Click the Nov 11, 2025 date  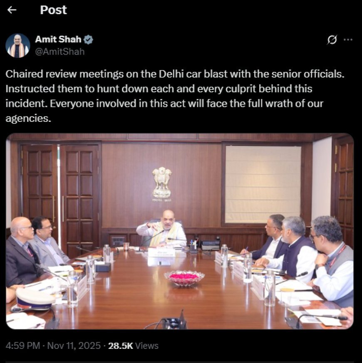74,346
